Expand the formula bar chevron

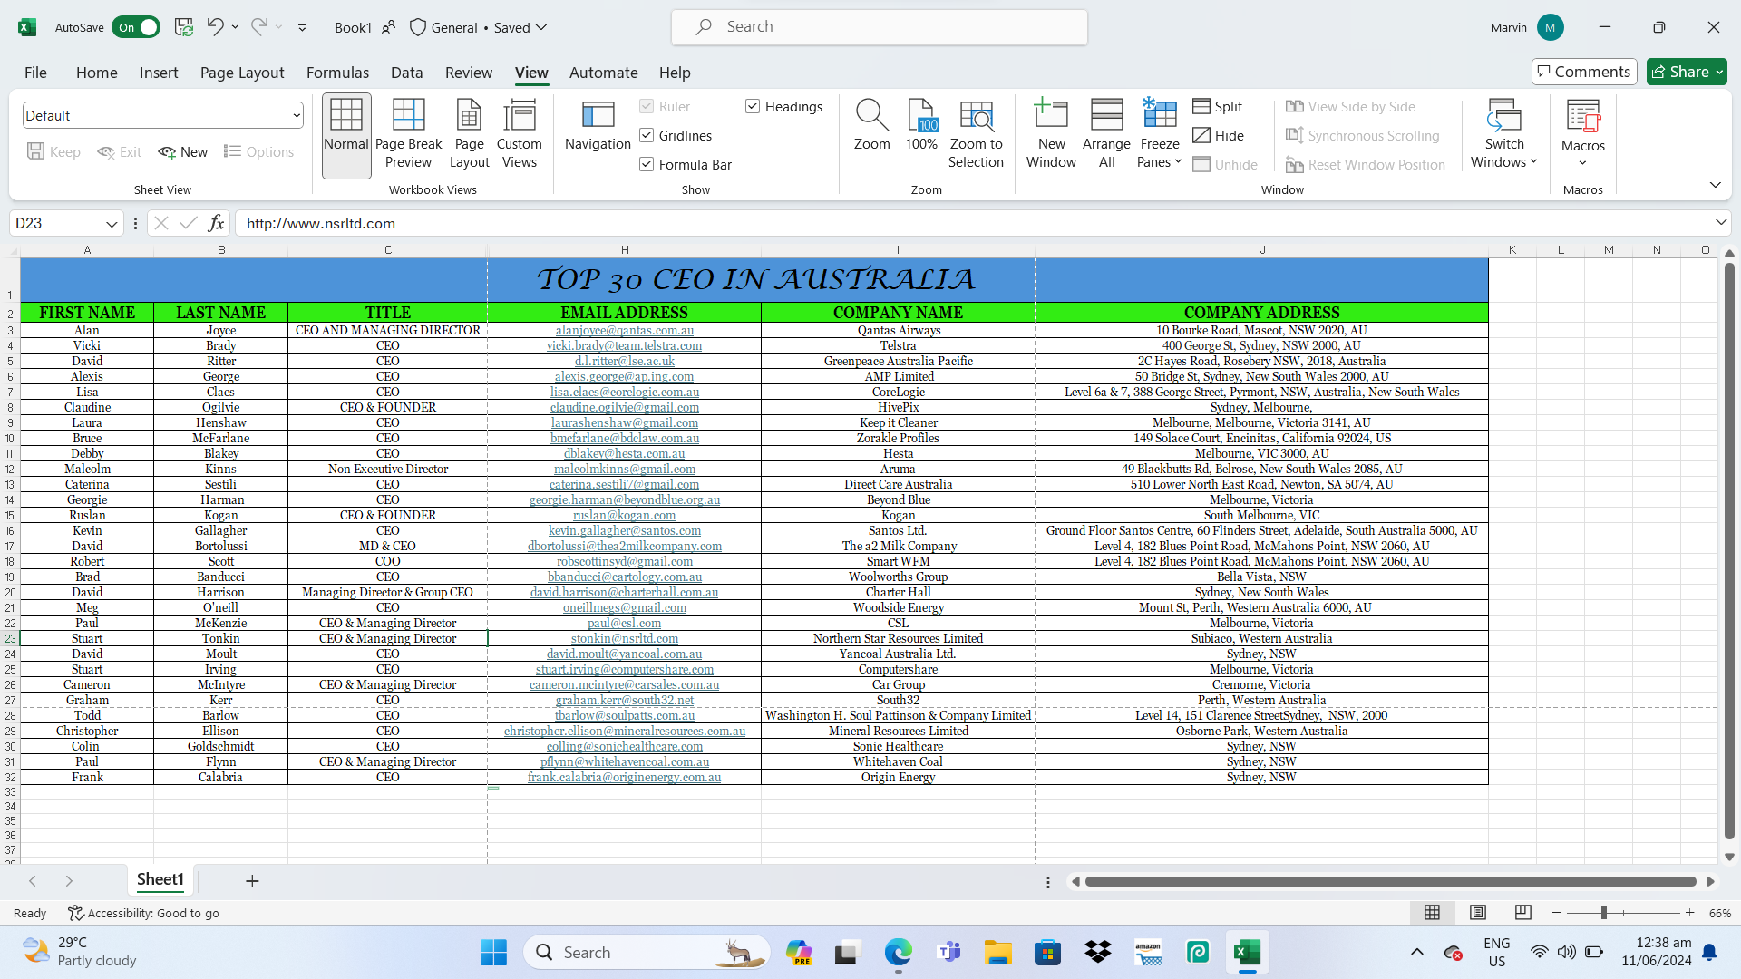[x=1720, y=223]
